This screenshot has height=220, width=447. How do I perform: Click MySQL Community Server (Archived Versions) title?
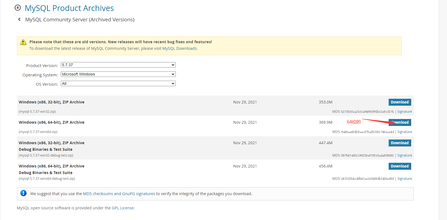(x=80, y=19)
